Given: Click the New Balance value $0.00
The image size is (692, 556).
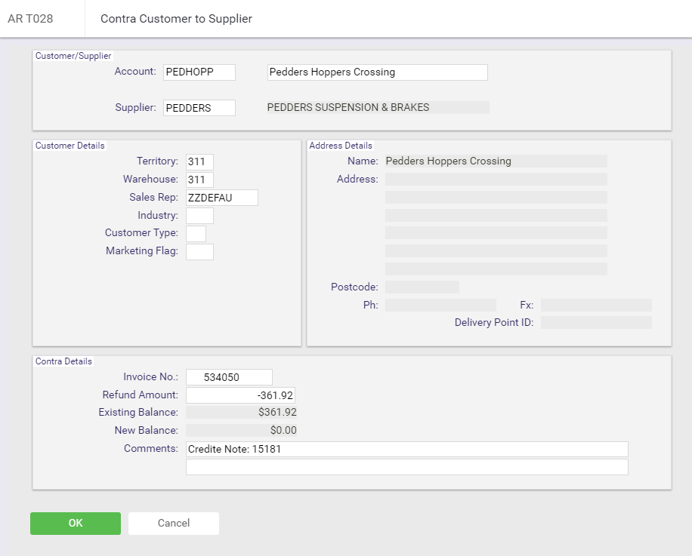Looking at the screenshot, I should point(241,431).
